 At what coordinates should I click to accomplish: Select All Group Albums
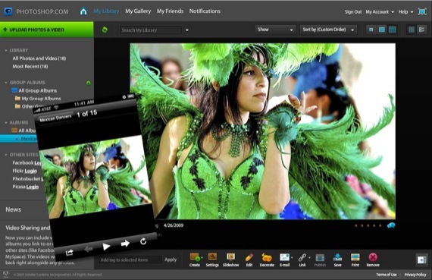click(34, 90)
